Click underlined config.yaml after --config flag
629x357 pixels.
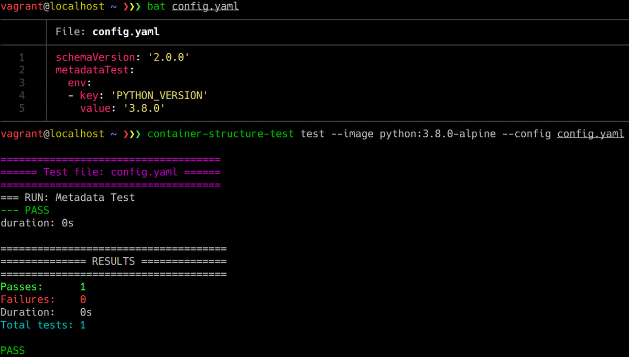tap(591, 134)
